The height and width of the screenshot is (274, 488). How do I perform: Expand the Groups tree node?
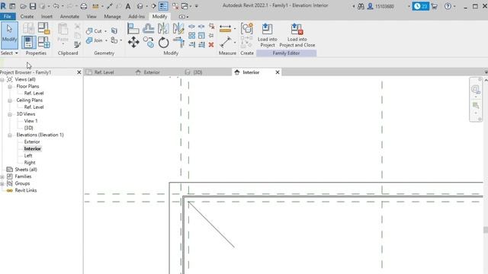pos(2,183)
